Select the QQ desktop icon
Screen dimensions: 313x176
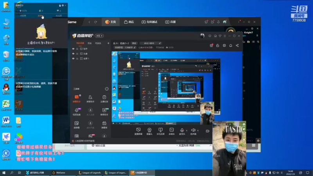tap(6, 89)
